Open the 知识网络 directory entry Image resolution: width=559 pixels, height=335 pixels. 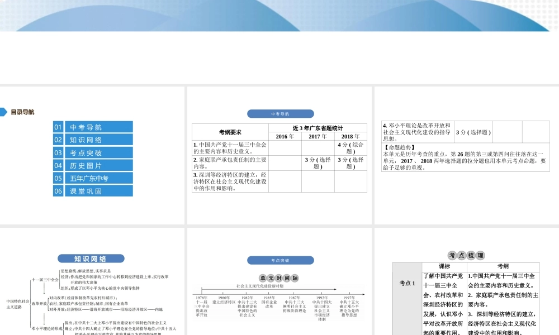click(99, 140)
